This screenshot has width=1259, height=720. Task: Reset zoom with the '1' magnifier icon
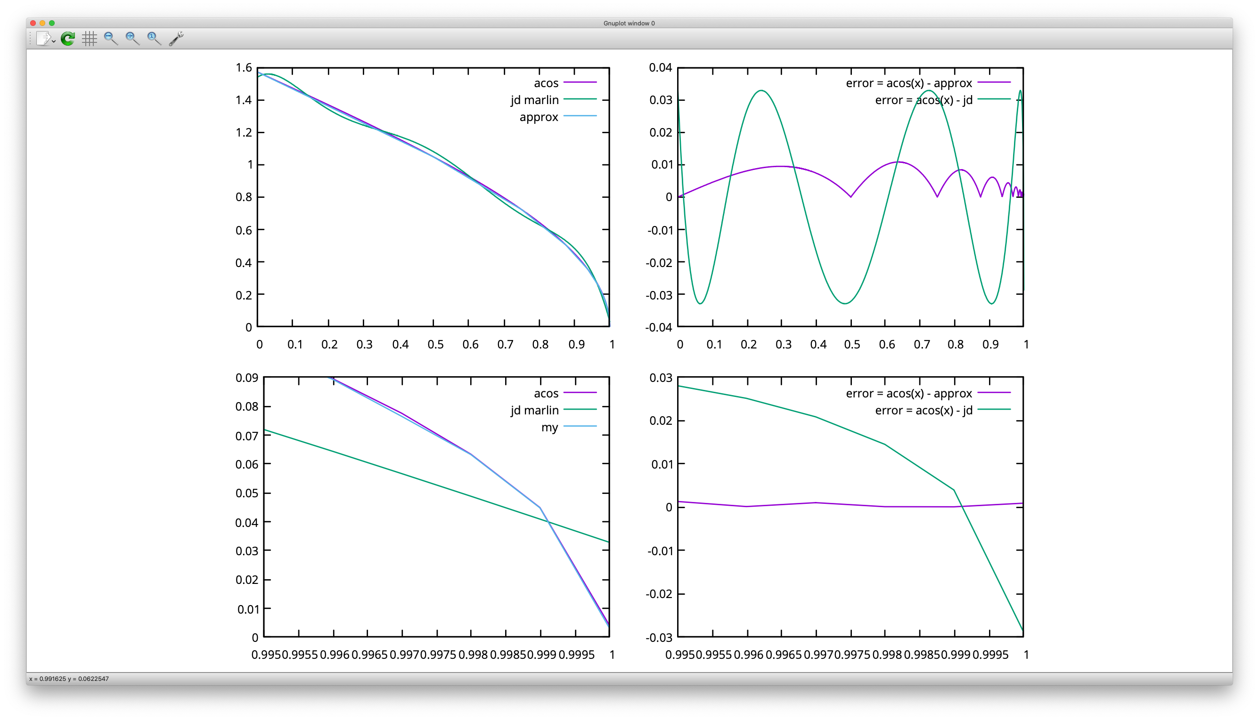pos(154,38)
